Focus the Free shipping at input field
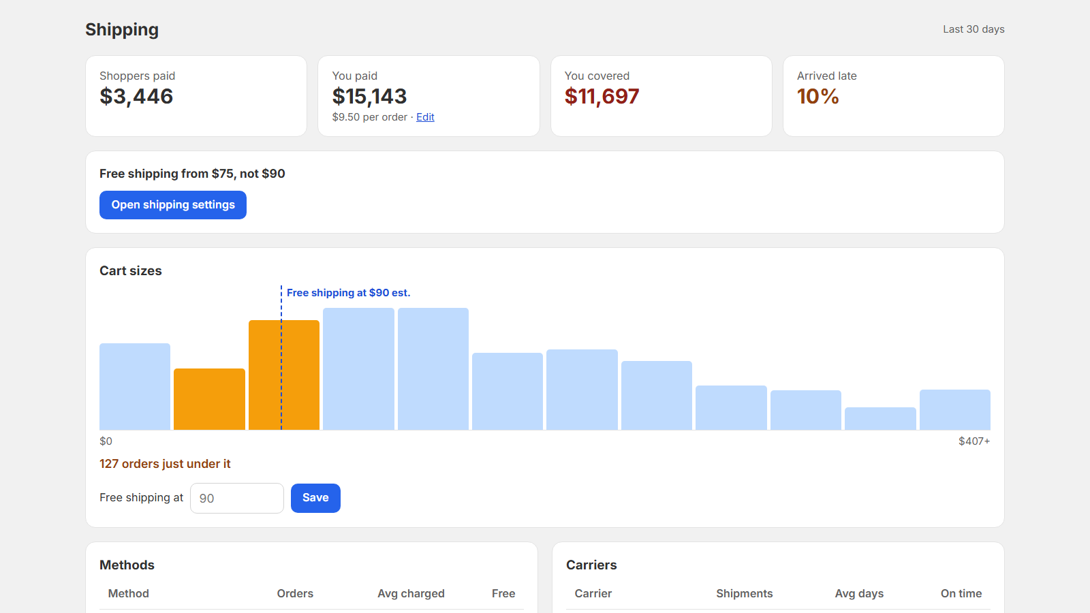The image size is (1090, 613). 237,498
